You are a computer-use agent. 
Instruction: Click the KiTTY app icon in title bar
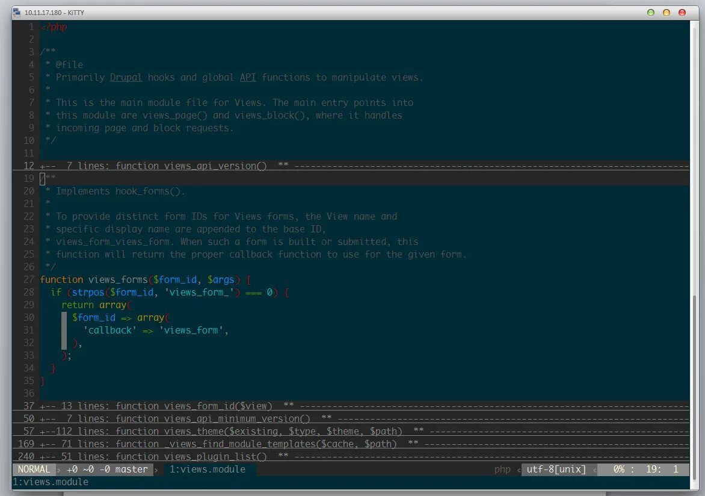click(x=17, y=13)
